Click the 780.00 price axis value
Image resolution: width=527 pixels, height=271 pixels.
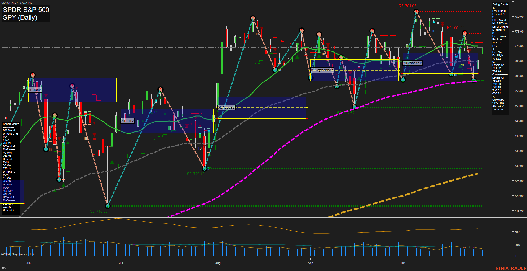519,17
